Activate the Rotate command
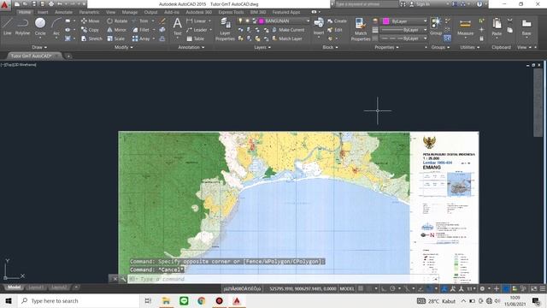 (x=117, y=21)
